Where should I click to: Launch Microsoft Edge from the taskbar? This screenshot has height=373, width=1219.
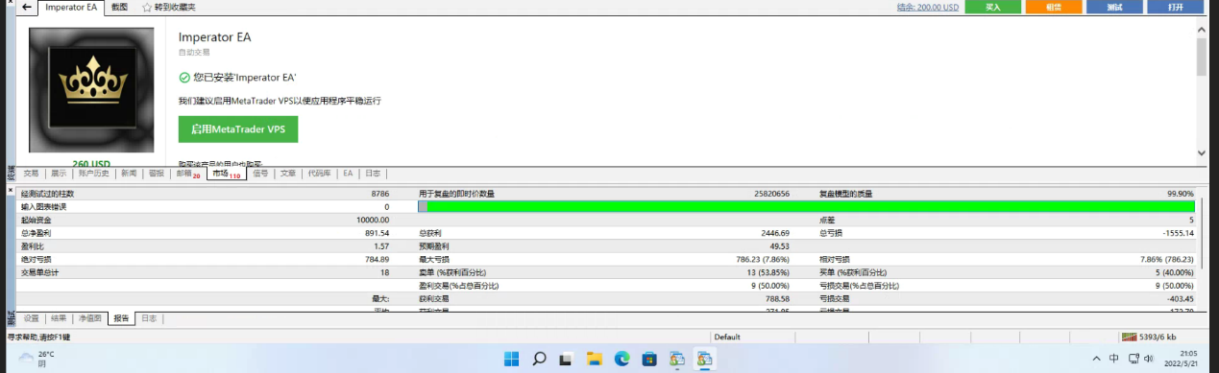click(x=622, y=359)
